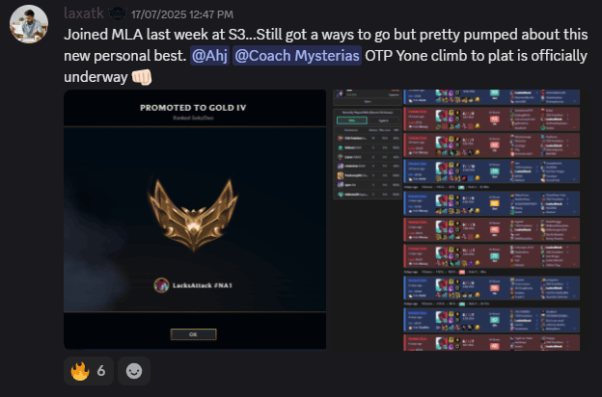Click the server tag badge beside laxatk
Image resolution: width=602 pixels, height=397 pixels.
(x=118, y=13)
